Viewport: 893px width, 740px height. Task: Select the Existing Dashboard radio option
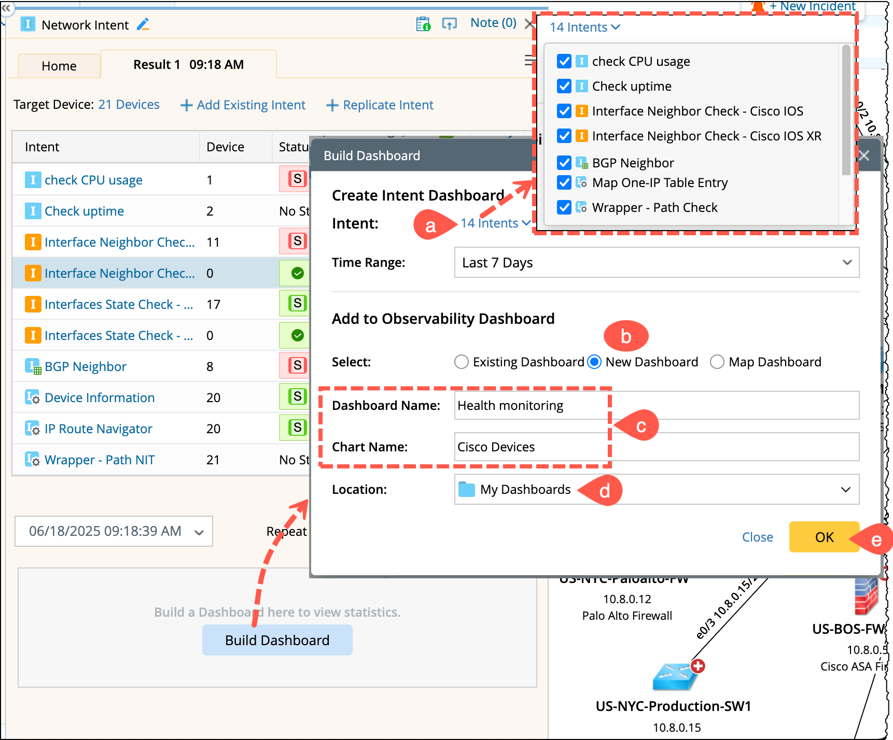coord(462,362)
